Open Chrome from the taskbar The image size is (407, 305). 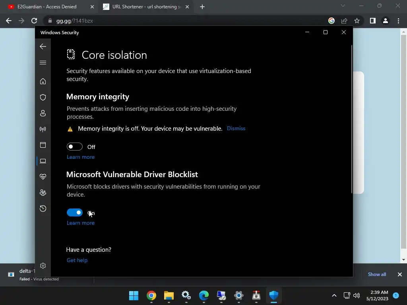coord(151,295)
